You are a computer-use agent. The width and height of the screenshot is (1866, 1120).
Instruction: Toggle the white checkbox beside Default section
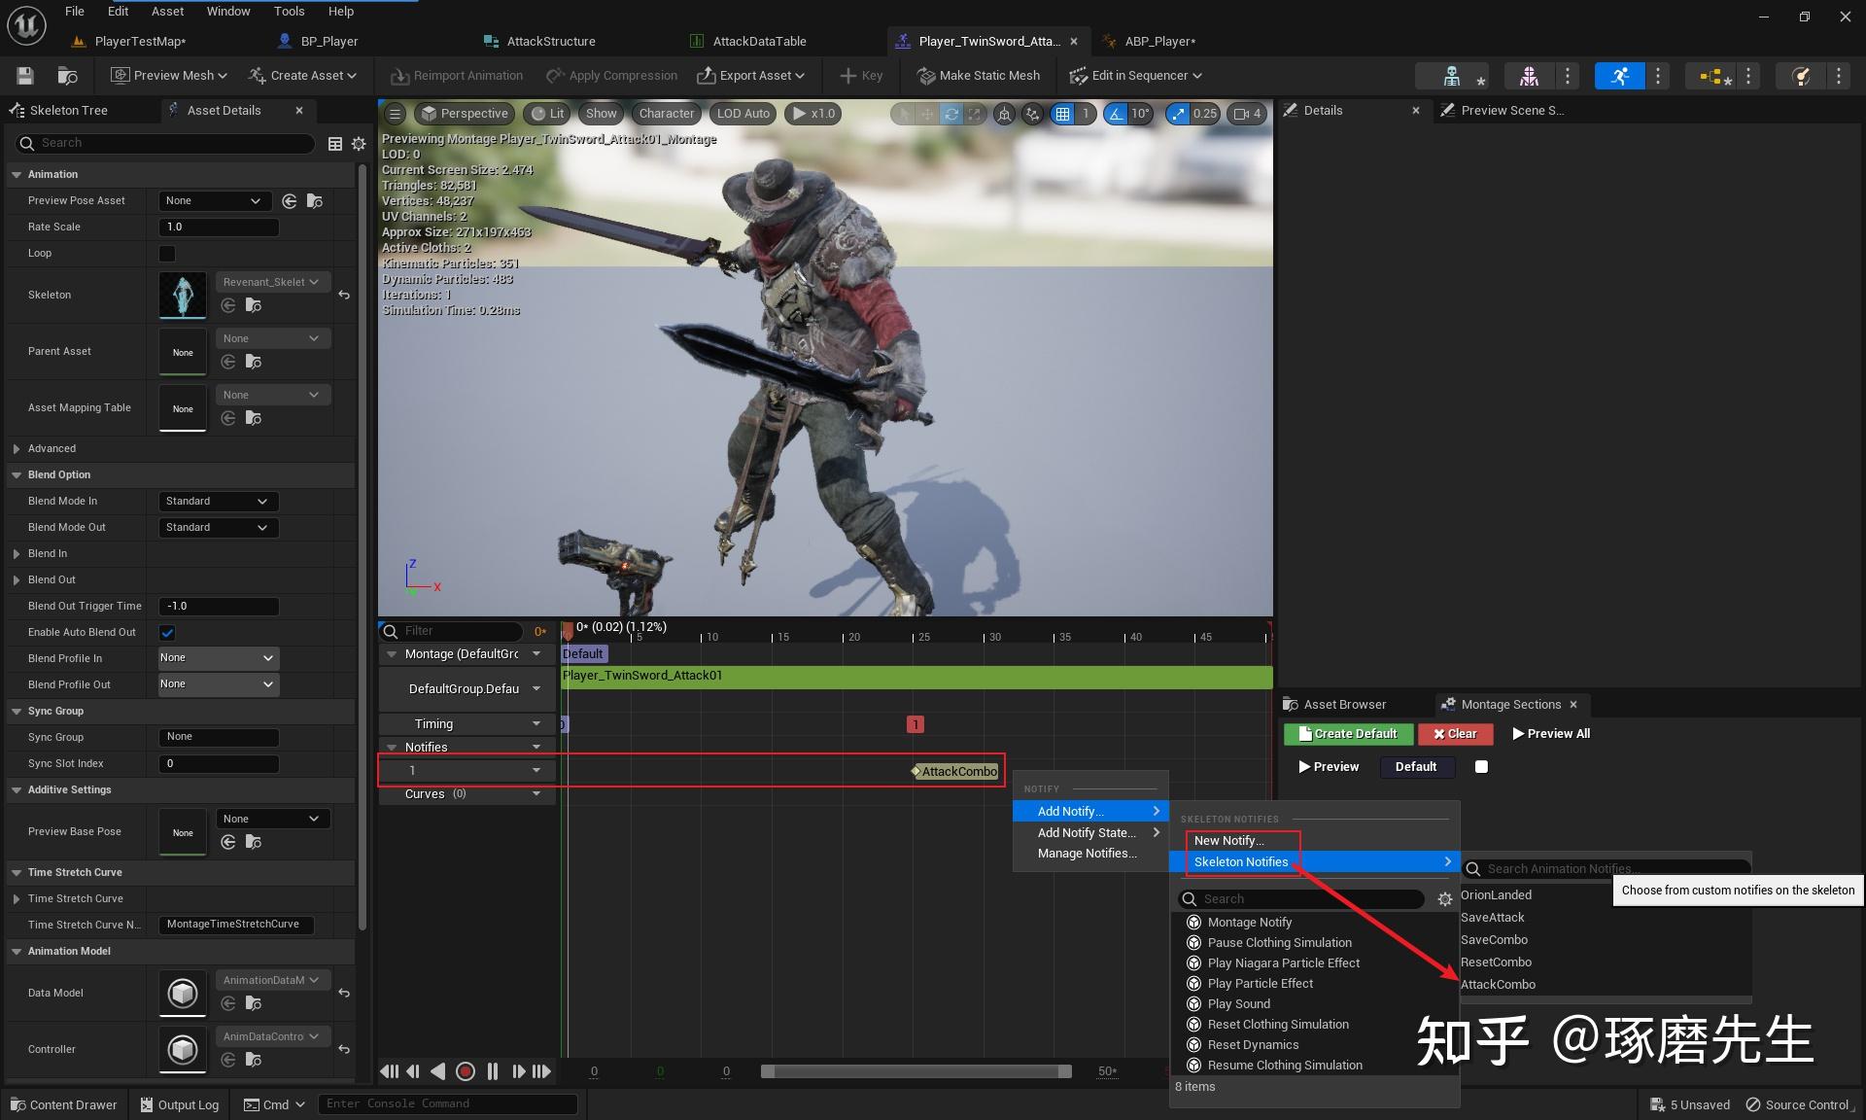[x=1481, y=767]
